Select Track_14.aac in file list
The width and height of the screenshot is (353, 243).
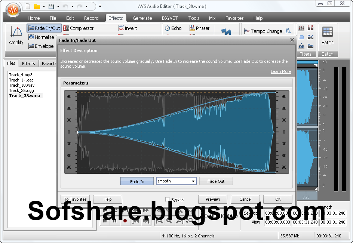(21, 80)
